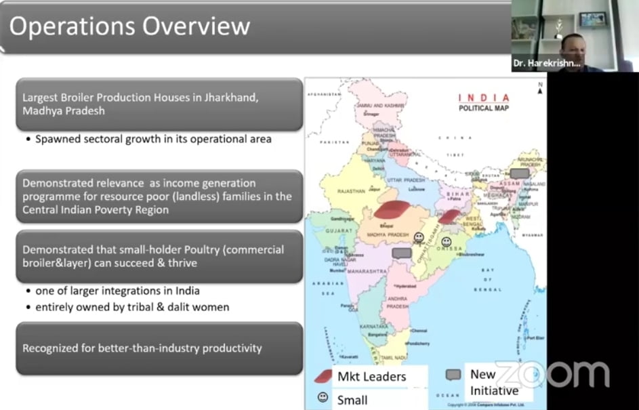Click the 'Hyderabad' city label
639x410 pixels.
click(405, 286)
